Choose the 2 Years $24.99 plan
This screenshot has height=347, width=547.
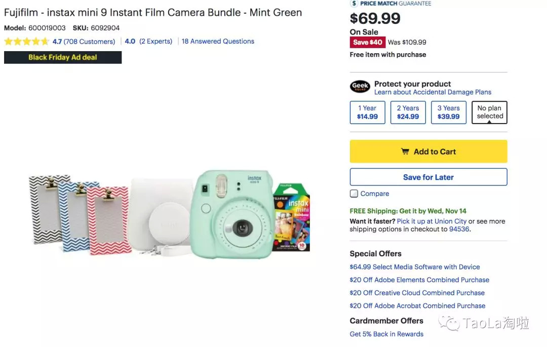click(408, 112)
